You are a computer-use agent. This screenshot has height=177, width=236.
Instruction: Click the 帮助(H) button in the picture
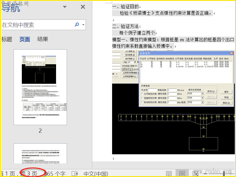point(226,103)
